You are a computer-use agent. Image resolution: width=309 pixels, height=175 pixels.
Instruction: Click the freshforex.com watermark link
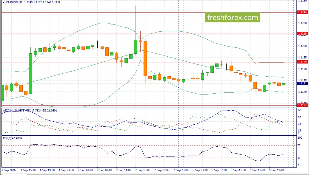[233, 18]
